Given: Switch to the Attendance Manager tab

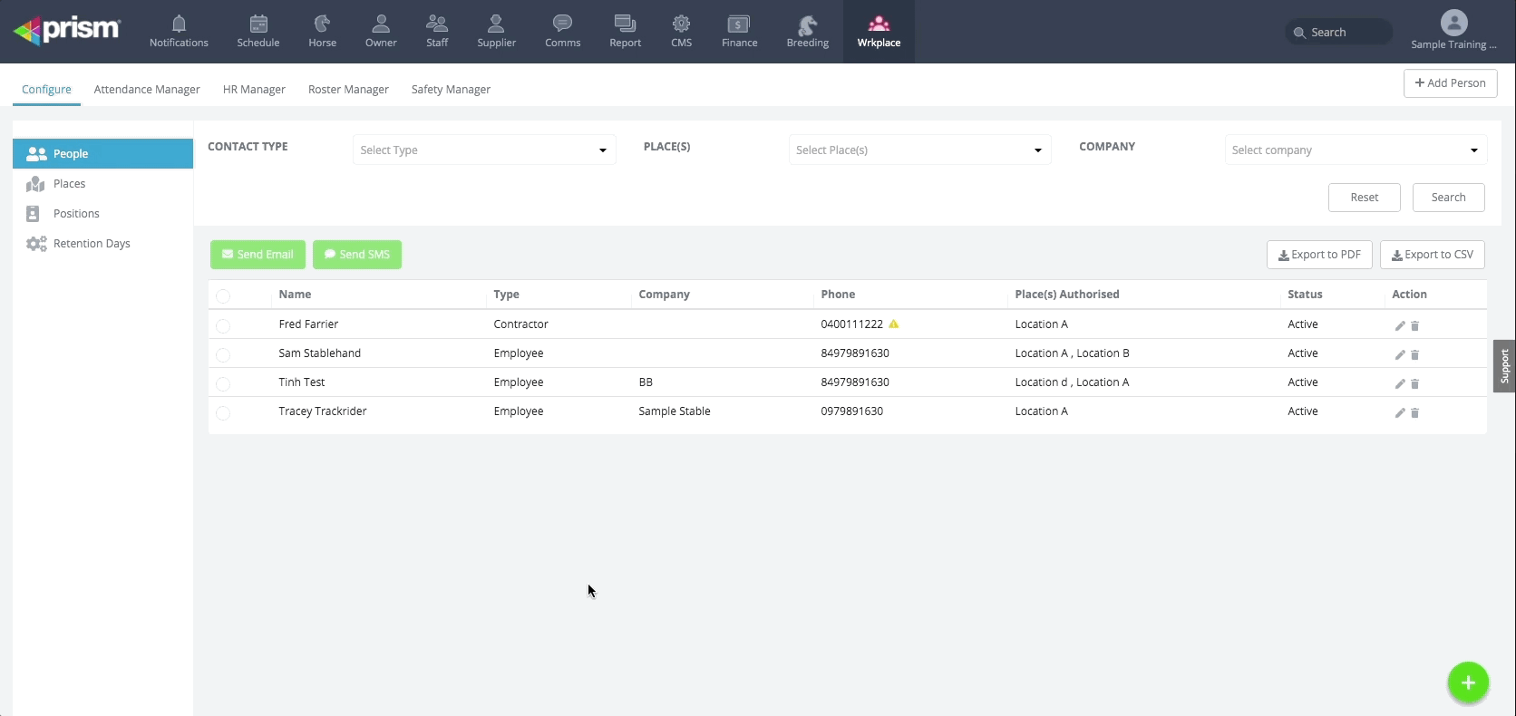Looking at the screenshot, I should 147,90.
